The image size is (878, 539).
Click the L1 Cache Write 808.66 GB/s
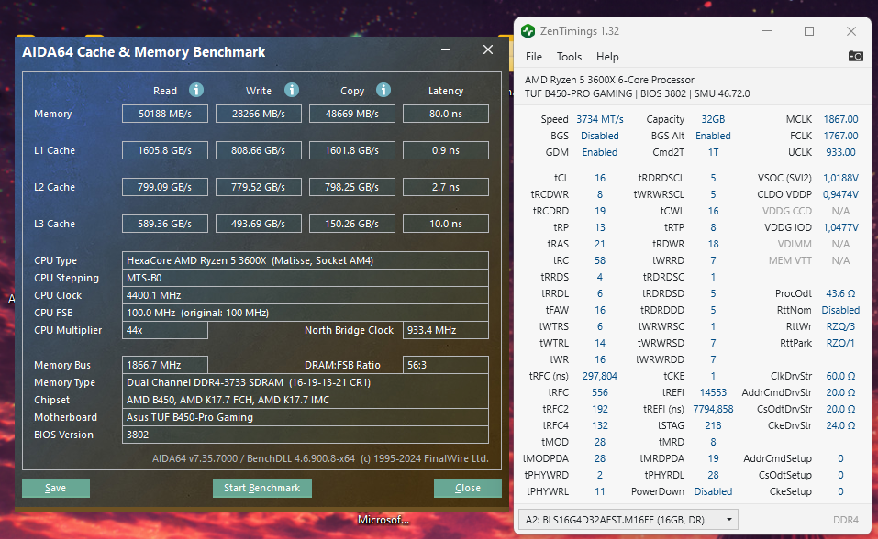tap(259, 150)
